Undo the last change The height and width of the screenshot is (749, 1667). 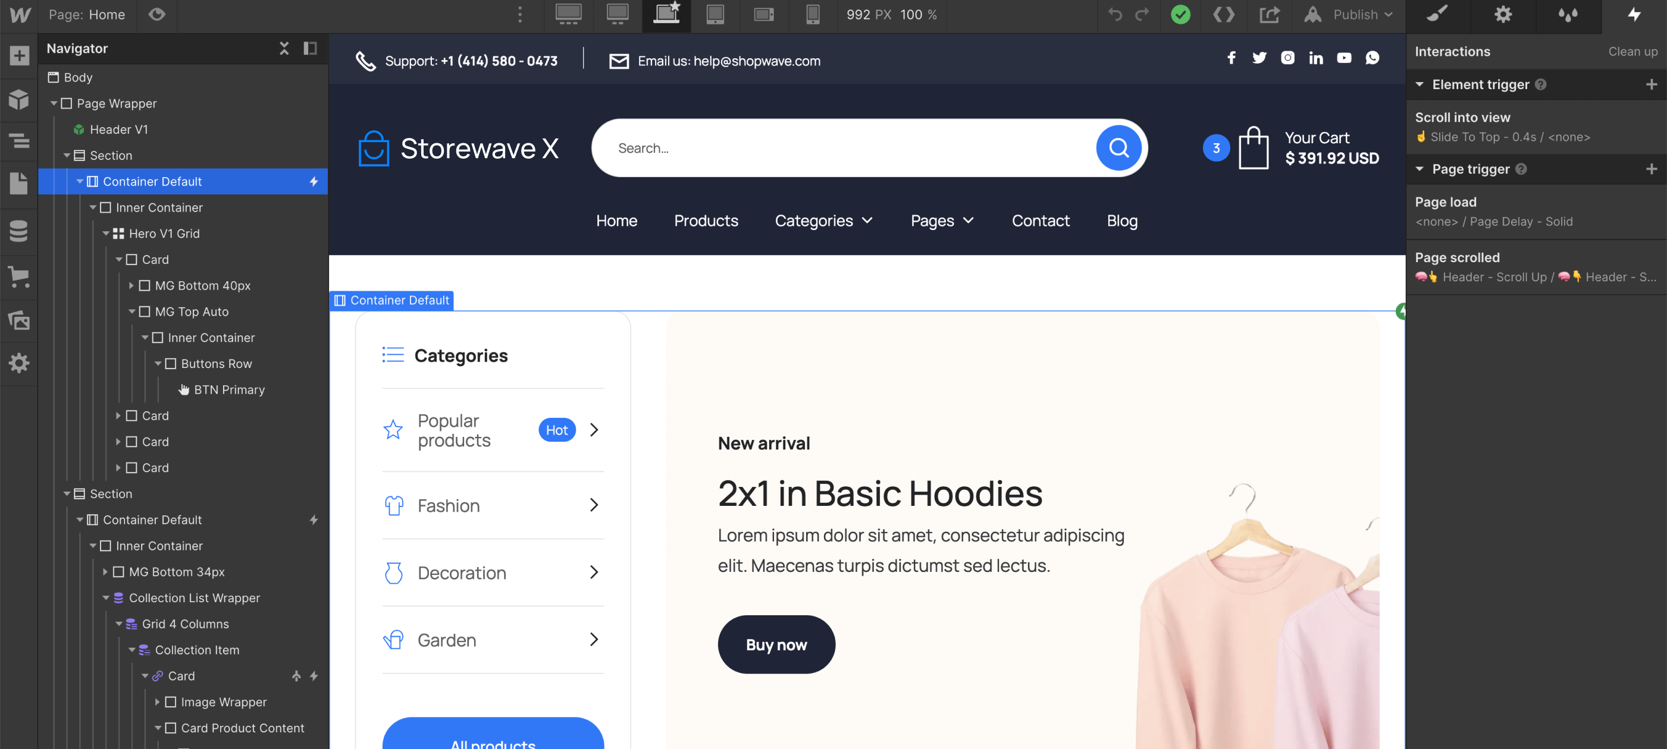[1114, 14]
